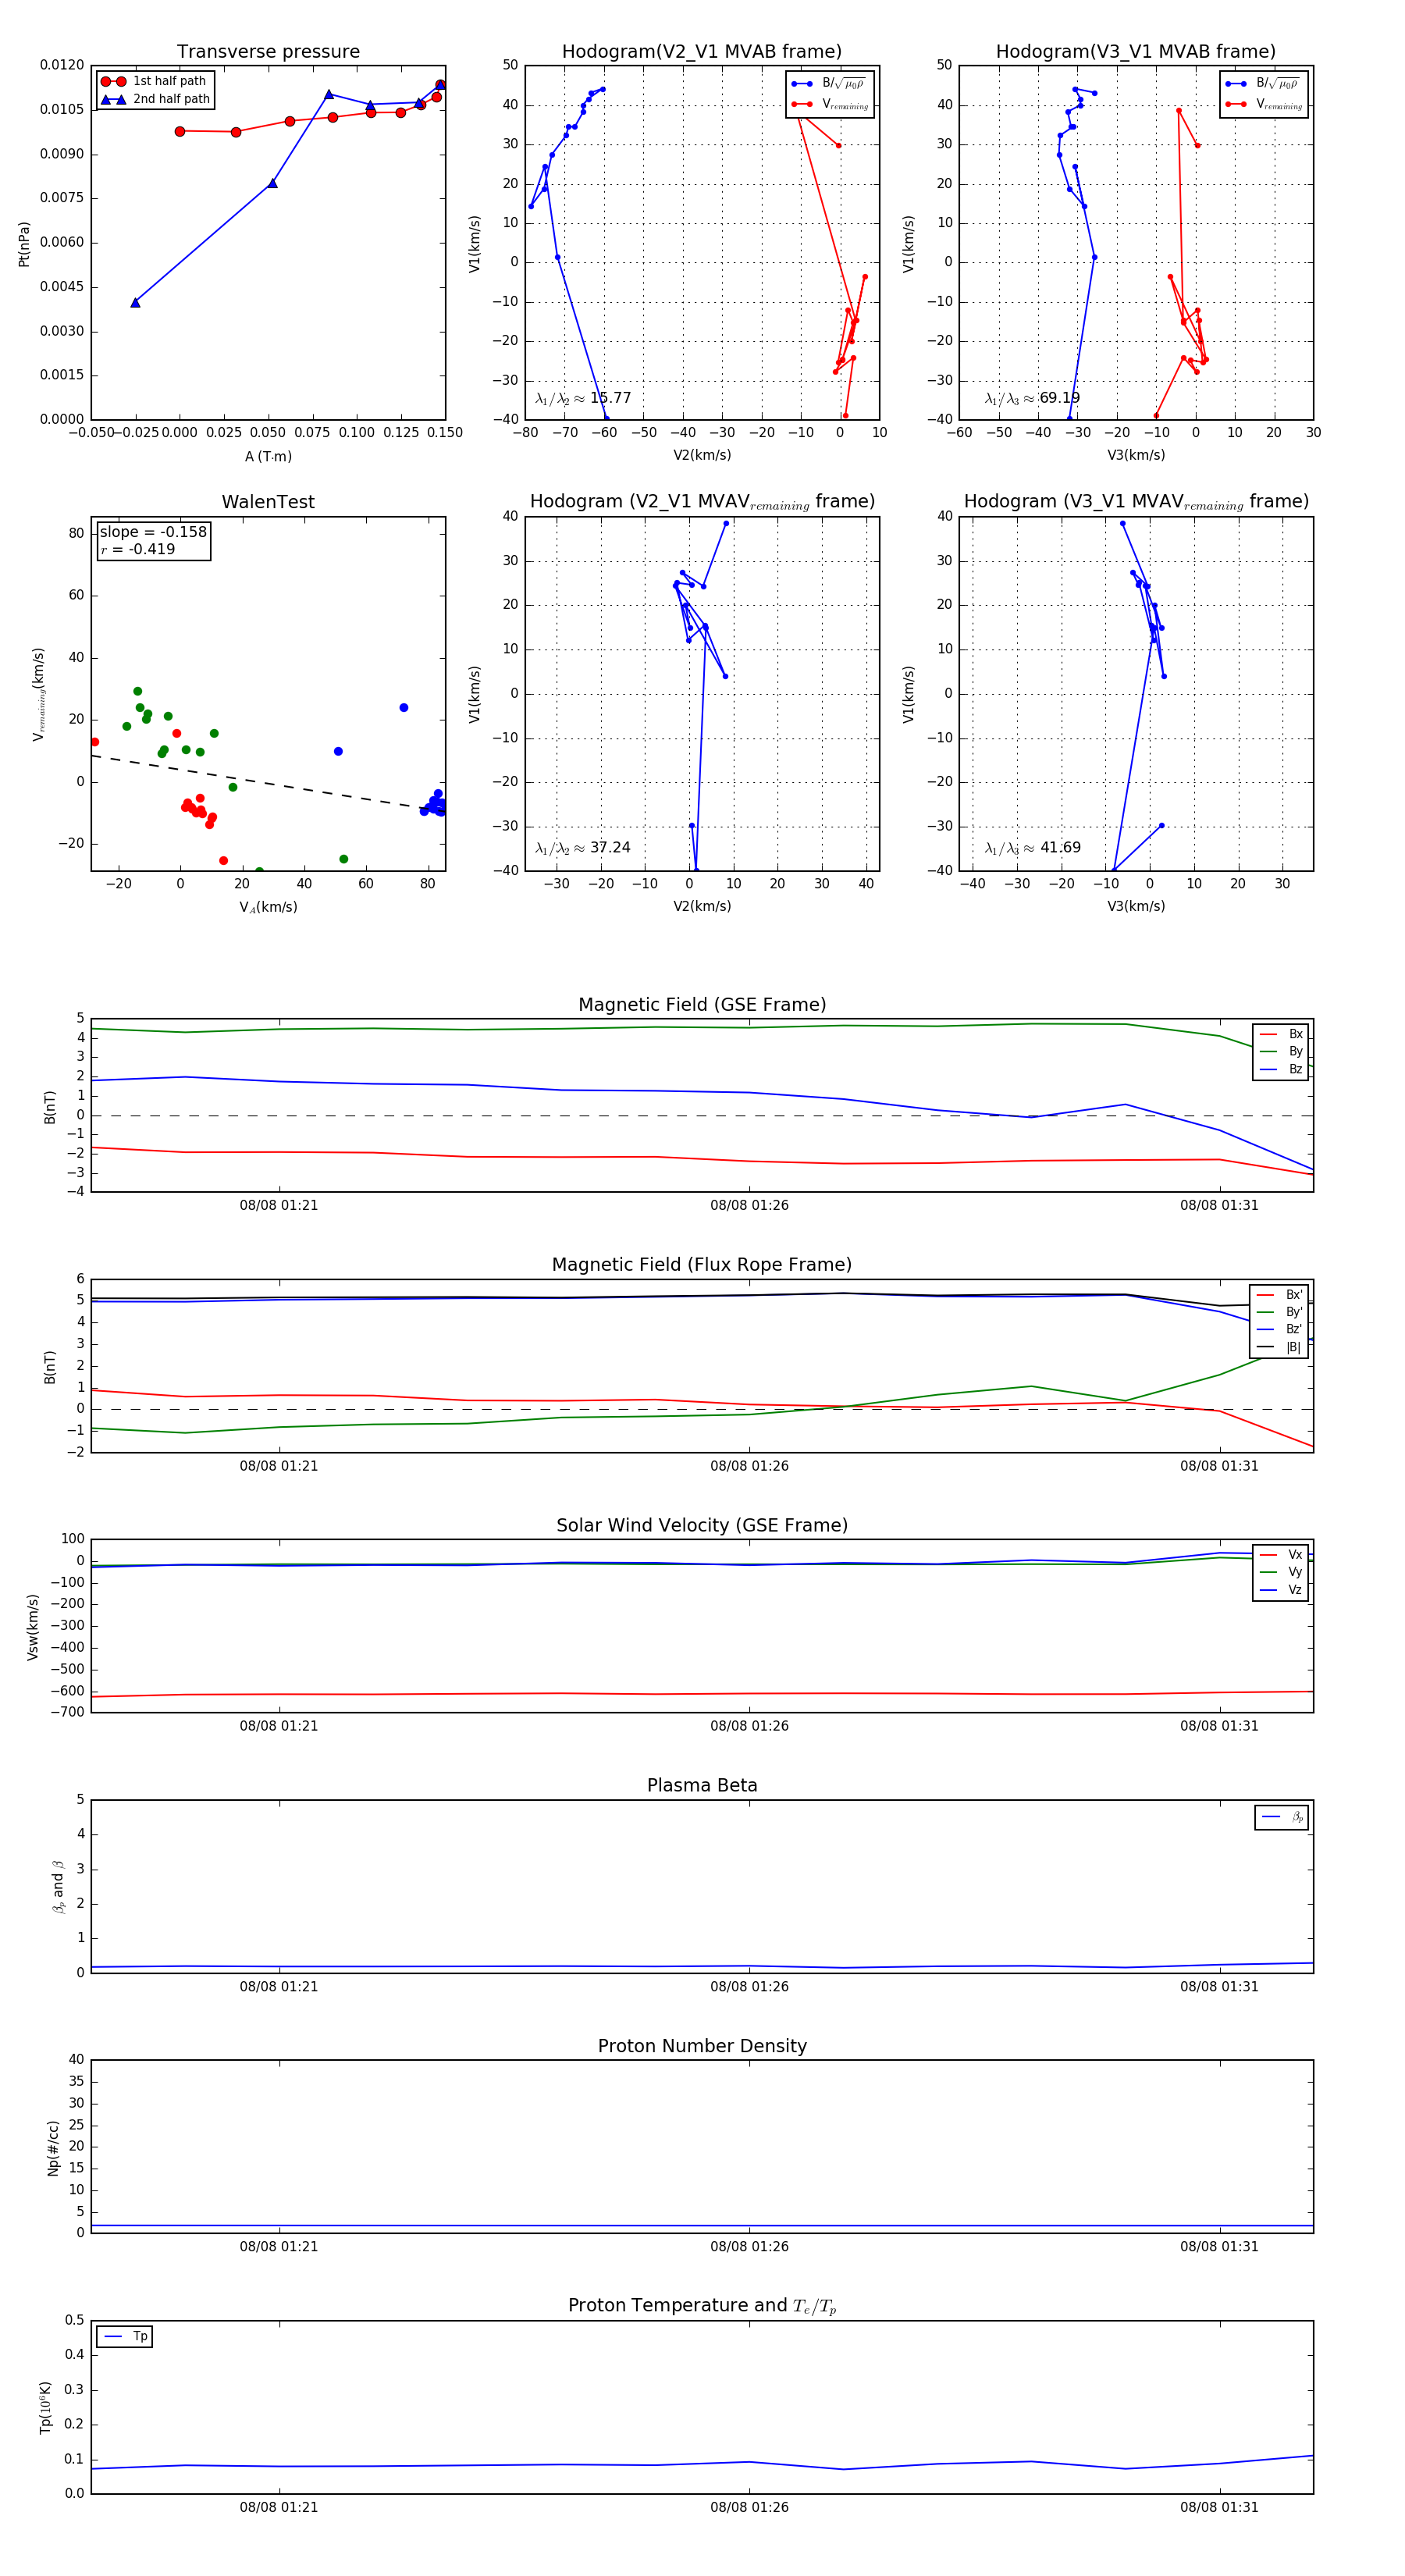
Task: Click the 'Proton Number Density' title
Action: click(x=702, y=2046)
